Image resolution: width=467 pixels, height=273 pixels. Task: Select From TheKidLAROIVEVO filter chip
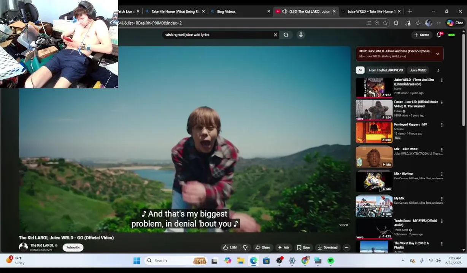click(386, 70)
